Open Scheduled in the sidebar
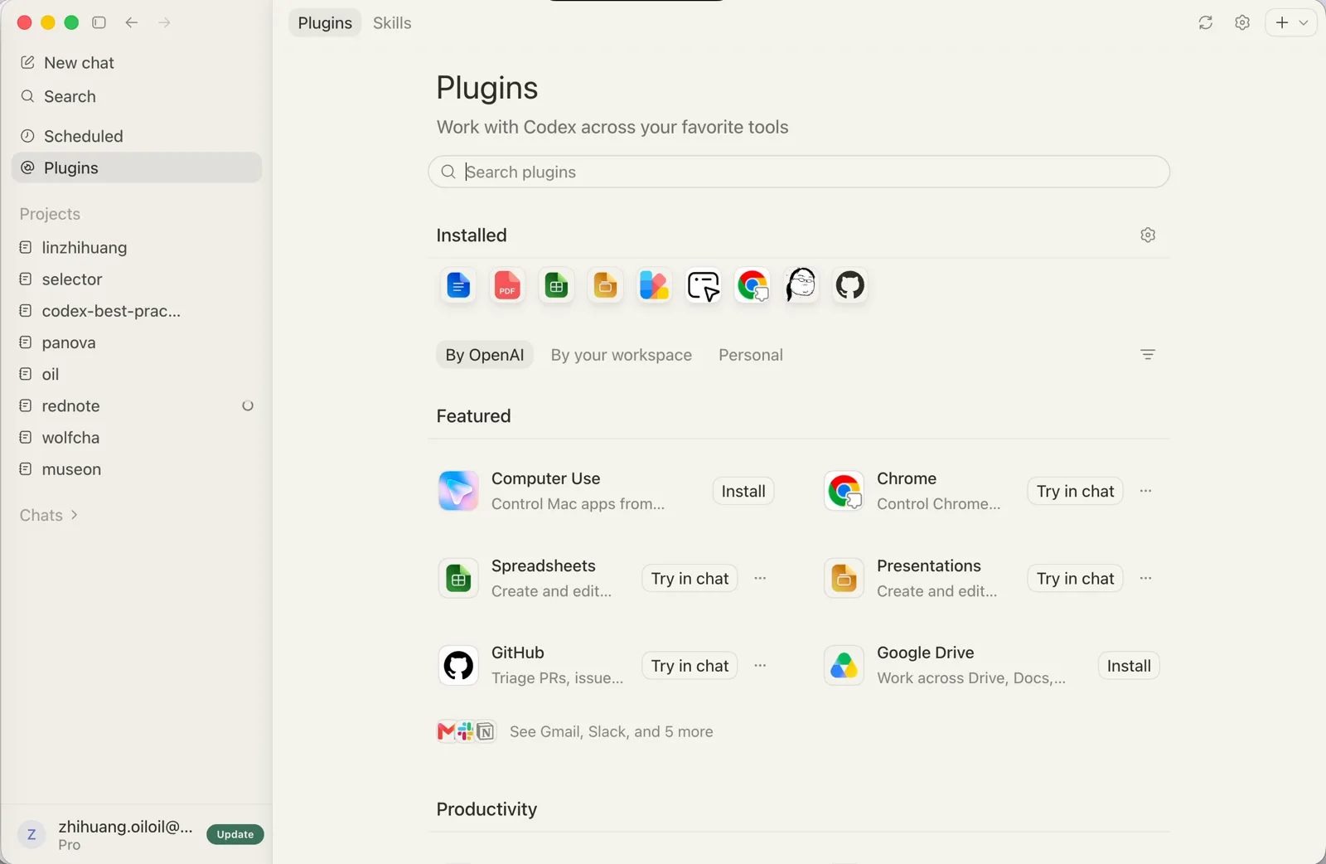1326x864 pixels. coord(137,136)
